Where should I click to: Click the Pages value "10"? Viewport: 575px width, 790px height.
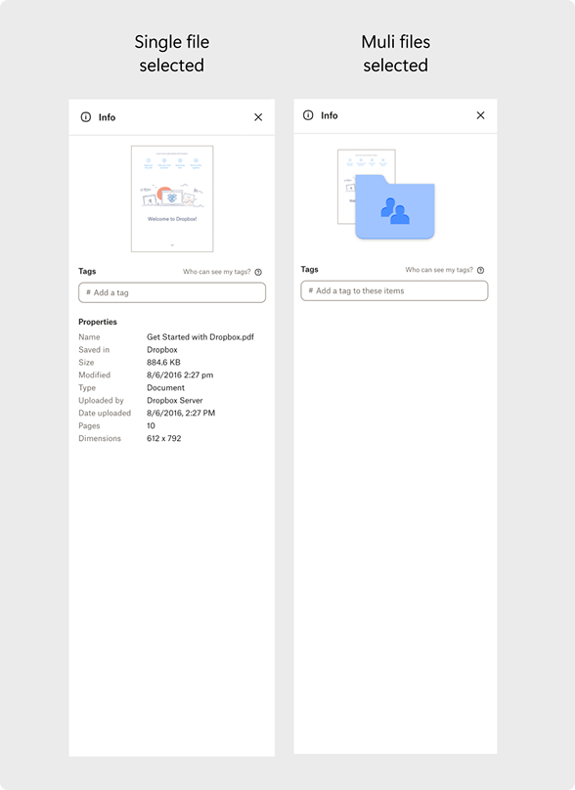click(151, 425)
